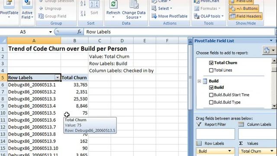This screenshot has height=156, width=277.
Task: Select row 6 header
Action: (3, 85)
